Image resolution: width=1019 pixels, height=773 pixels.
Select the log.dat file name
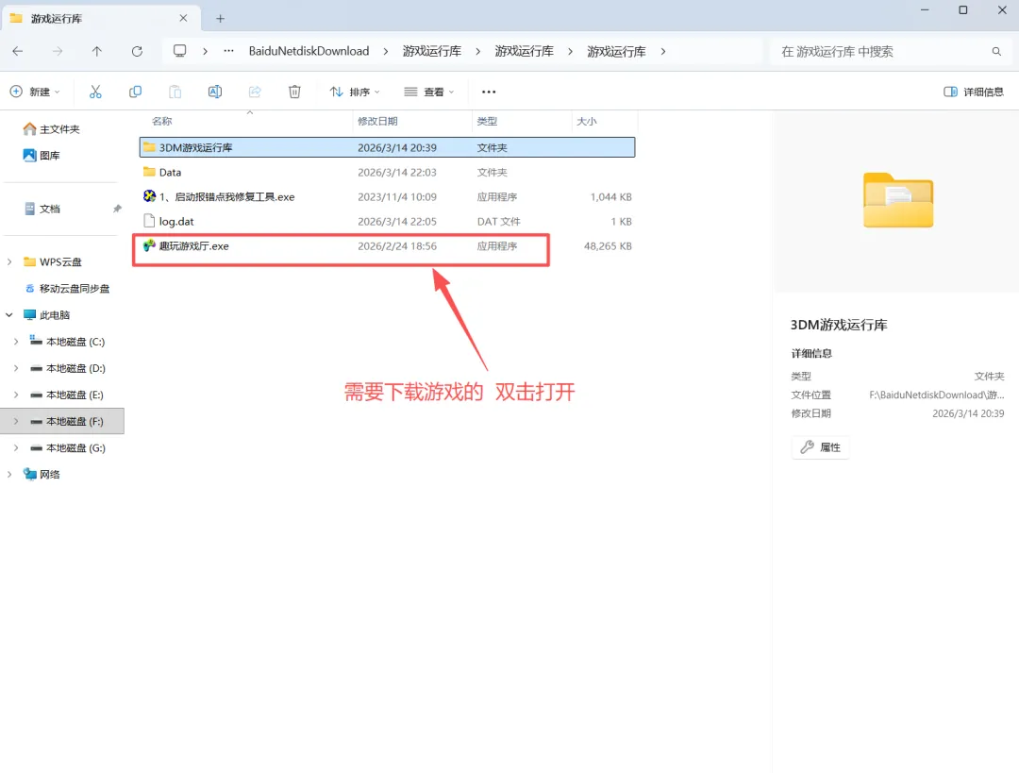176,222
